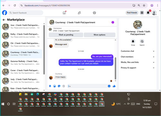The height and width of the screenshot is (116, 161).
Task: Open the browser zoom magnifier icon
Action: [139, 5]
